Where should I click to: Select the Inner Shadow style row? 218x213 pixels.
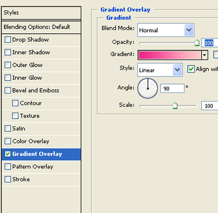[x=41, y=52]
